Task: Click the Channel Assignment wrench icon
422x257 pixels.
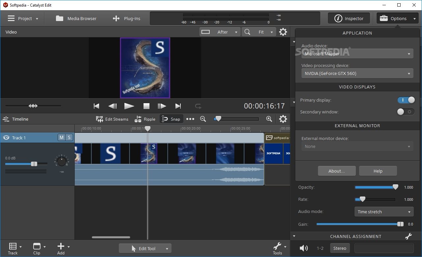Action: point(408,236)
